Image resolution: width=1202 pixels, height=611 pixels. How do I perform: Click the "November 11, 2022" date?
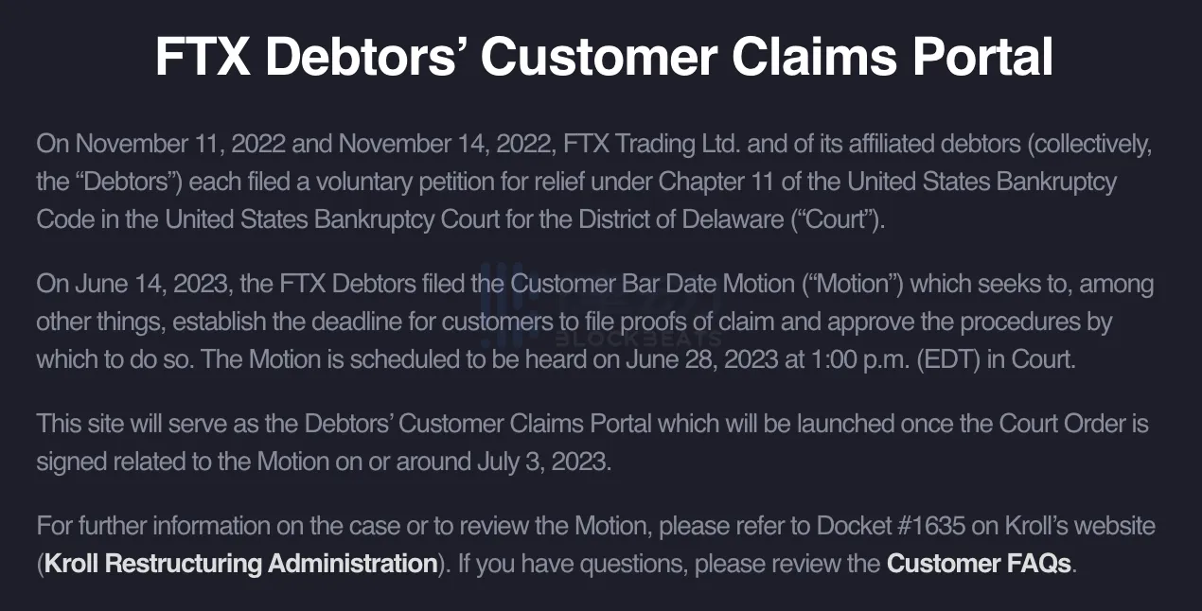180,144
